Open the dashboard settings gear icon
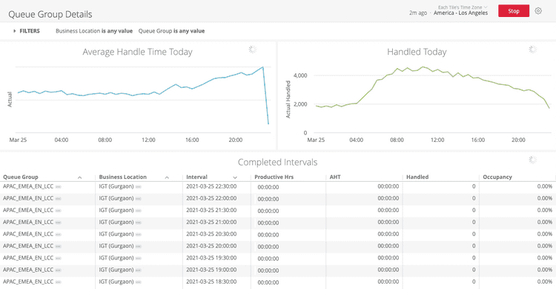 click(538, 11)
